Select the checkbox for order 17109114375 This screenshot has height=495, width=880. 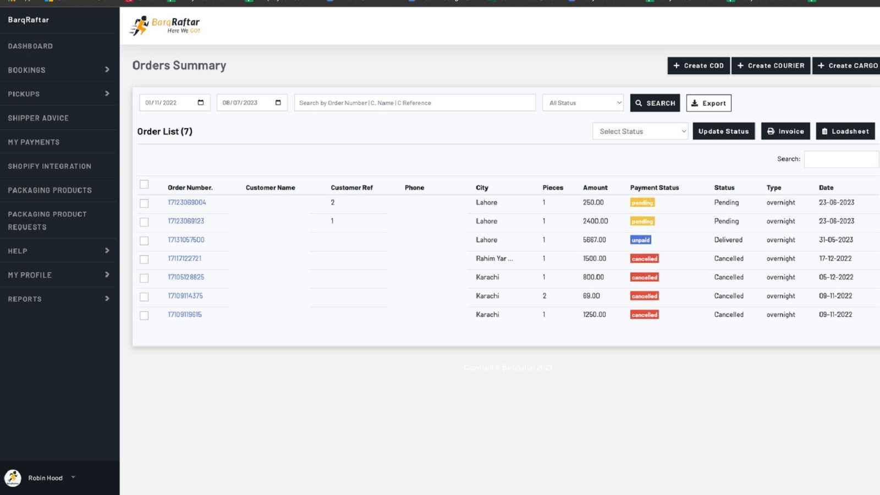tap(144, 297)
